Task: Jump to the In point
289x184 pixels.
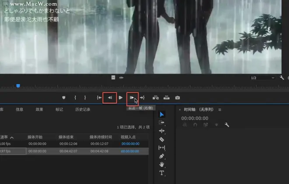Action: pos(99,98)
